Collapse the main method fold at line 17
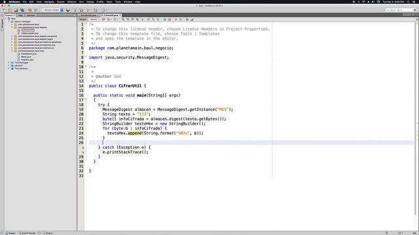 pyautogui.click(x=86, y=99)
